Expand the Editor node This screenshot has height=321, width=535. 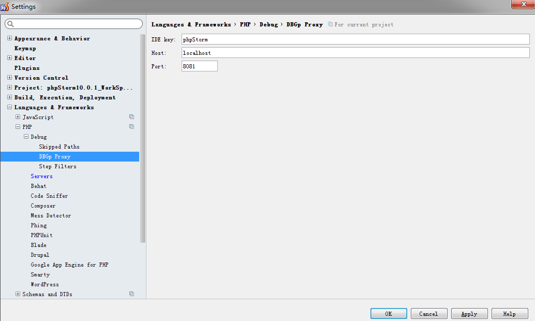[x=9, y=58]
